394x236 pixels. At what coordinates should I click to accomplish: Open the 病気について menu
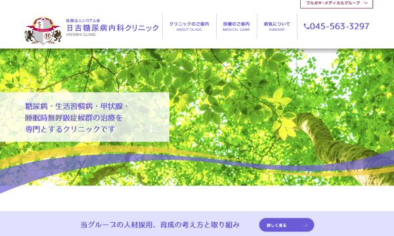click(x=276, y=26)
